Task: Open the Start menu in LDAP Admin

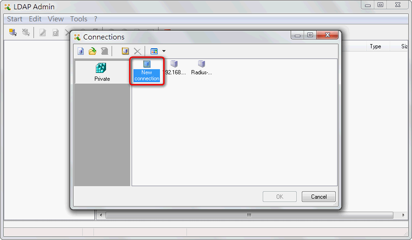Action: (15, 19)
